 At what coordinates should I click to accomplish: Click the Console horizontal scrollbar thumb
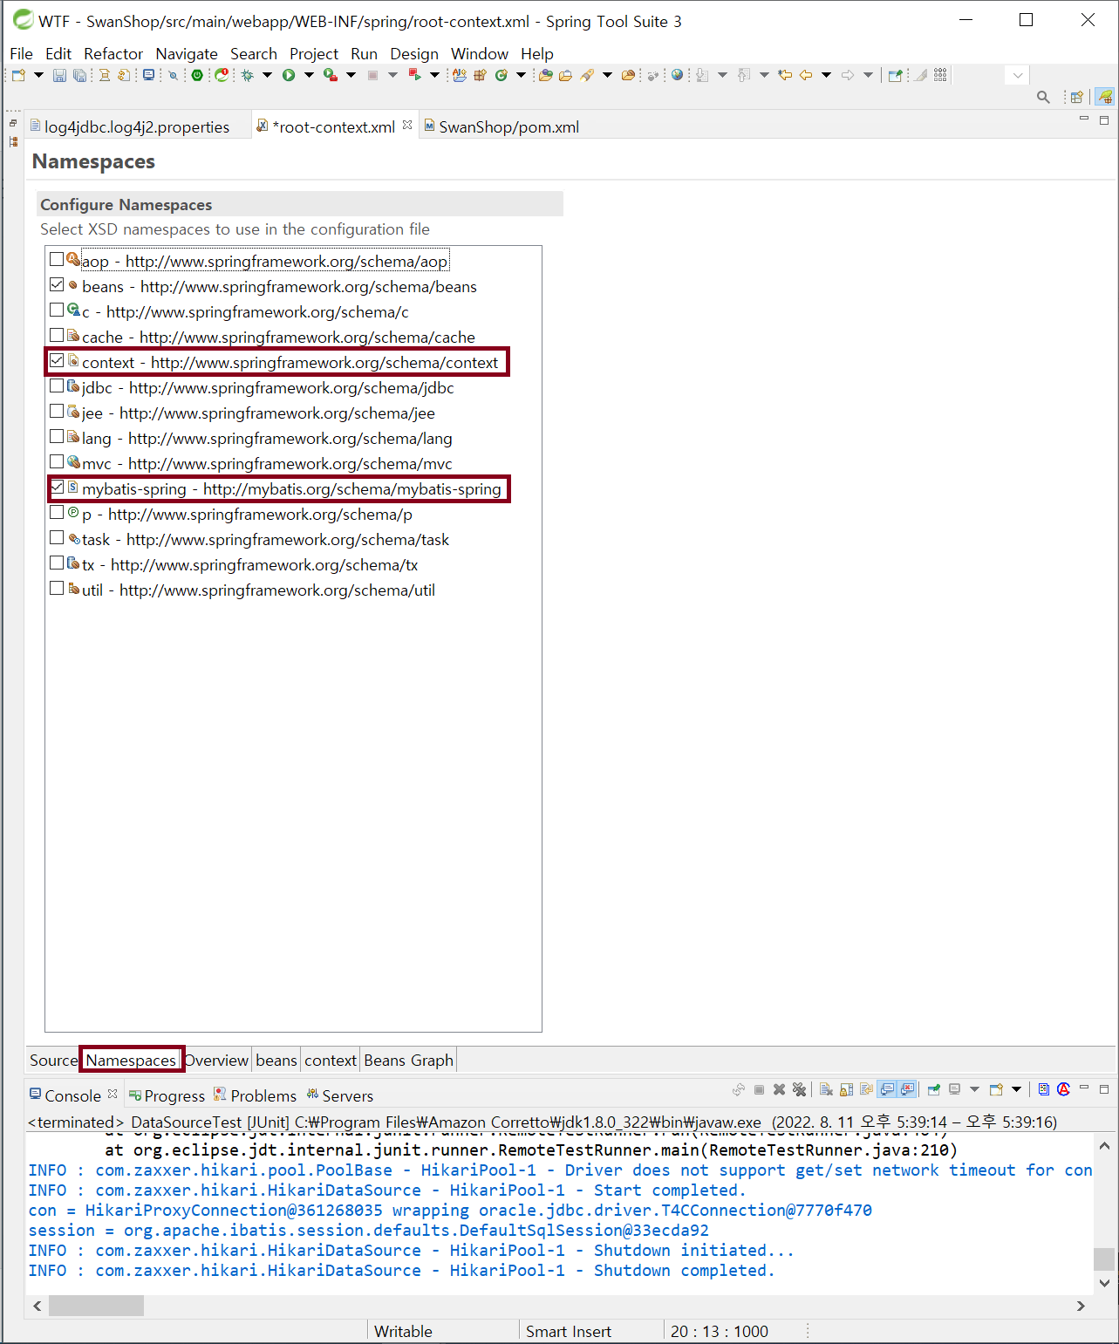[x=96, y=1306]
